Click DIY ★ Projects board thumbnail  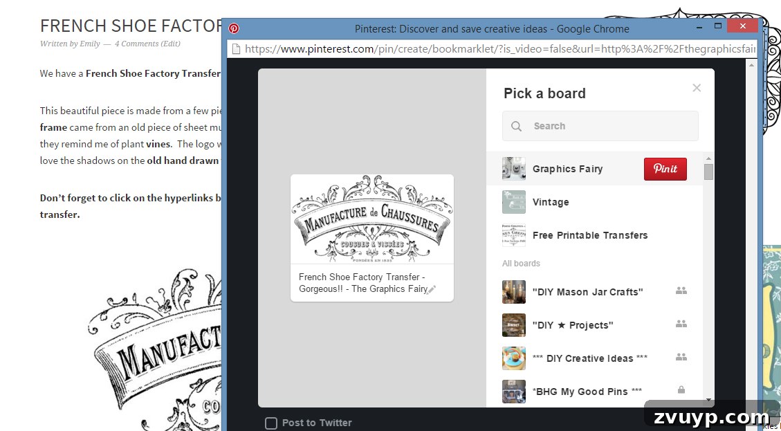point(513,325)
